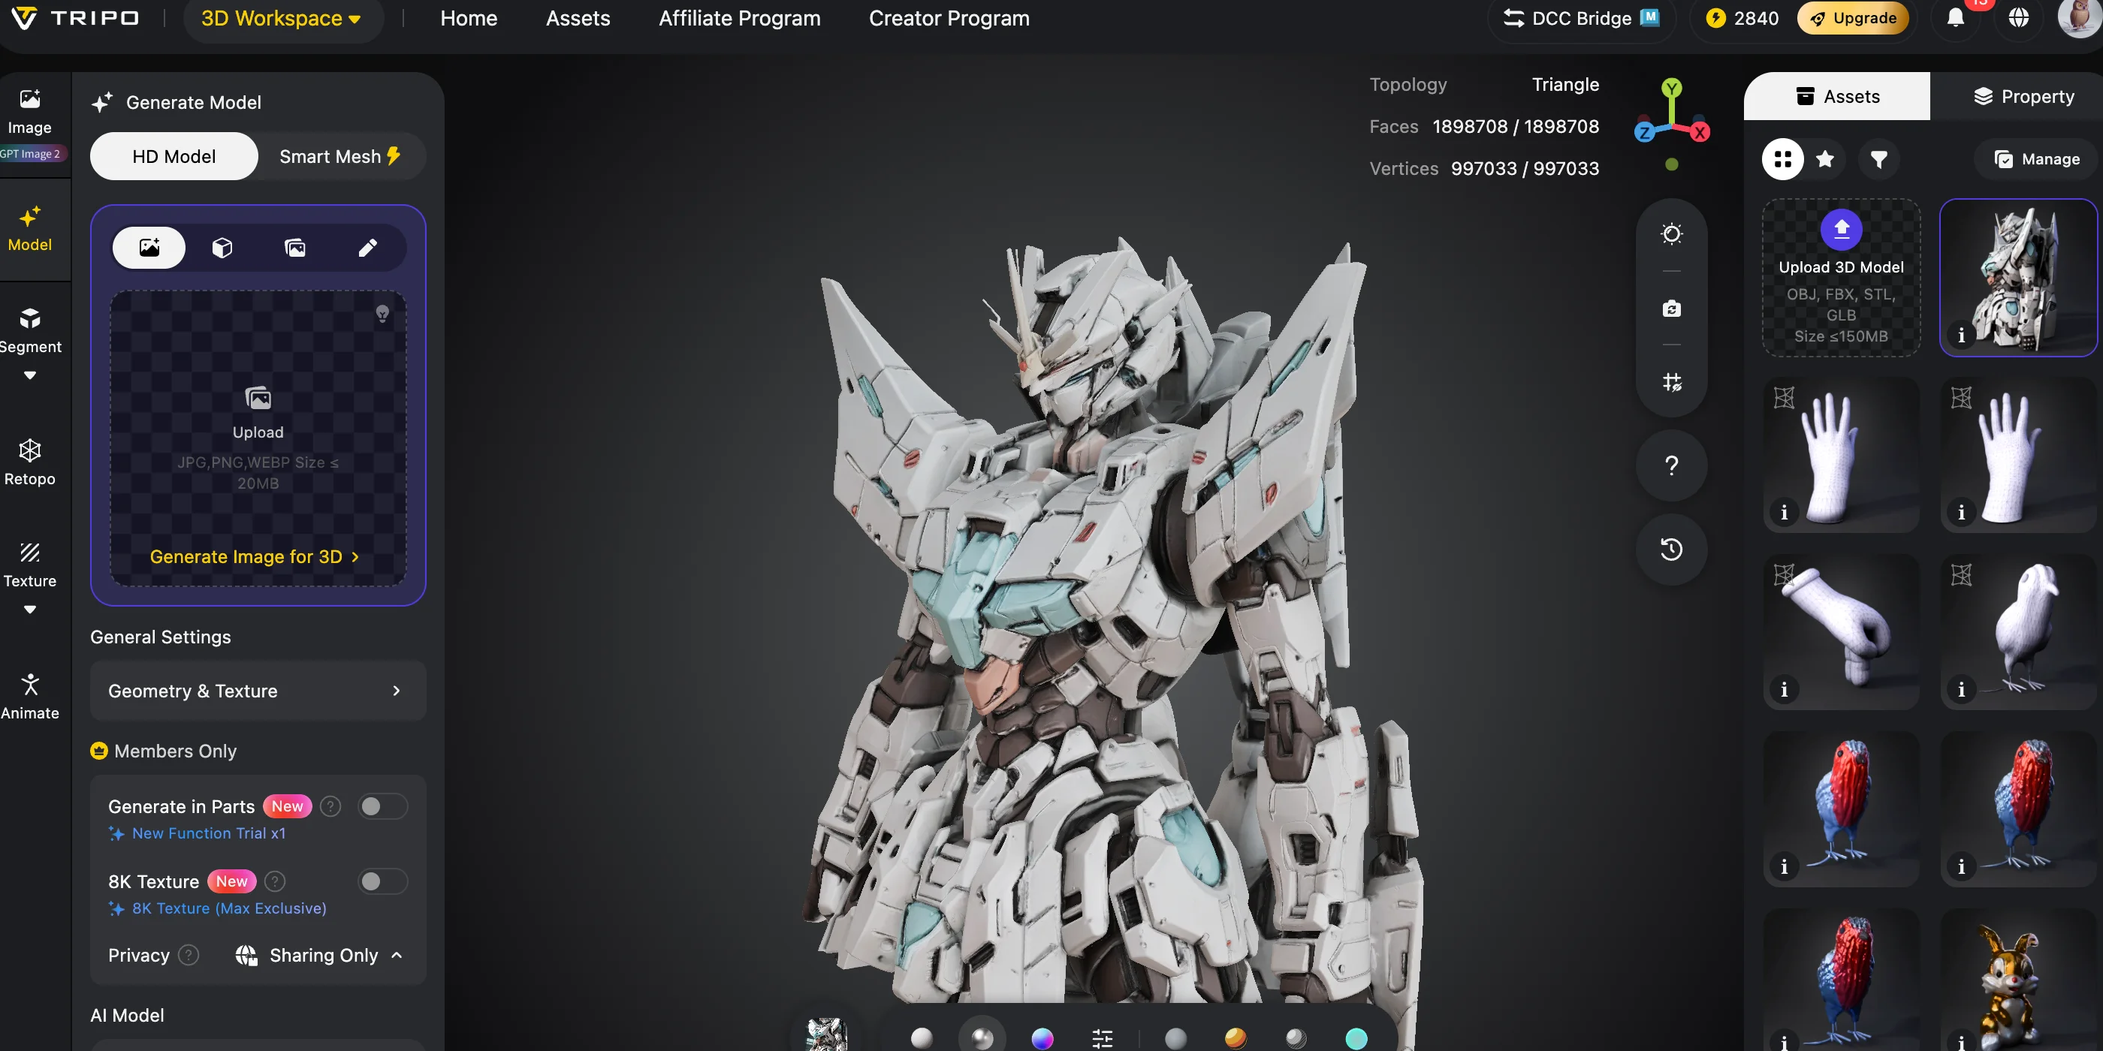Select the normal-map rainbow sphere
Screen dimensions: 2103x1051
(x=1042, y=1038)
